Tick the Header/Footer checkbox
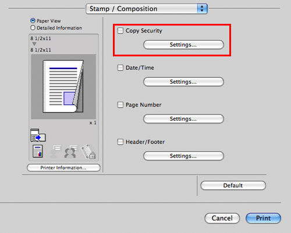Viewport: 291px width, 233px height. coord(120,142)
